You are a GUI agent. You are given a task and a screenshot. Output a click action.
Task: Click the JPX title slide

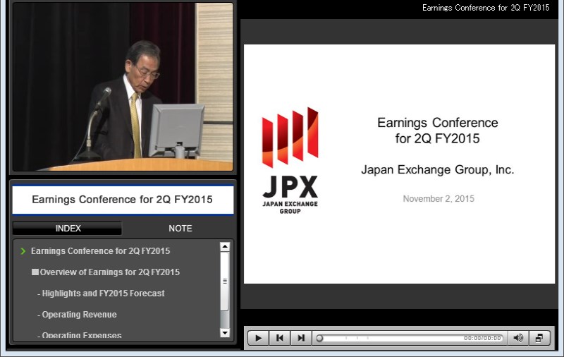point(399,164)
